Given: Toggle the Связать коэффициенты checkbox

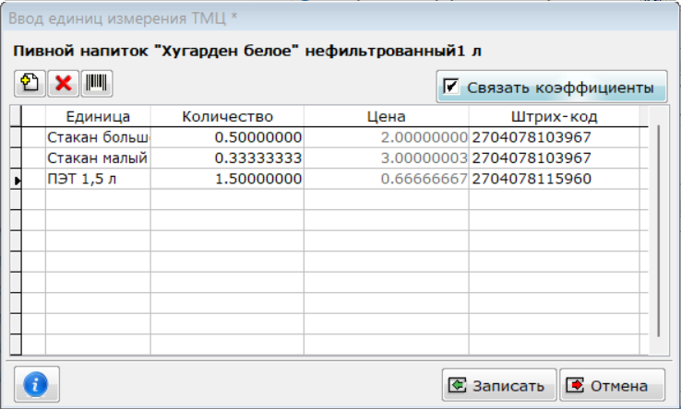Looking at the screenshot, I should pos(451,87).
